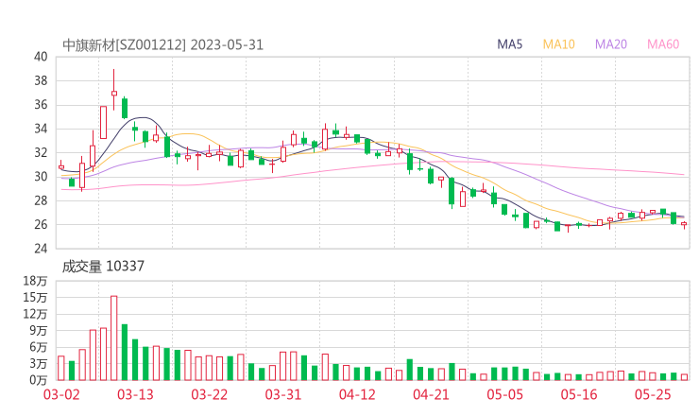Click the 03-22 date axis label

pos(209,394)
